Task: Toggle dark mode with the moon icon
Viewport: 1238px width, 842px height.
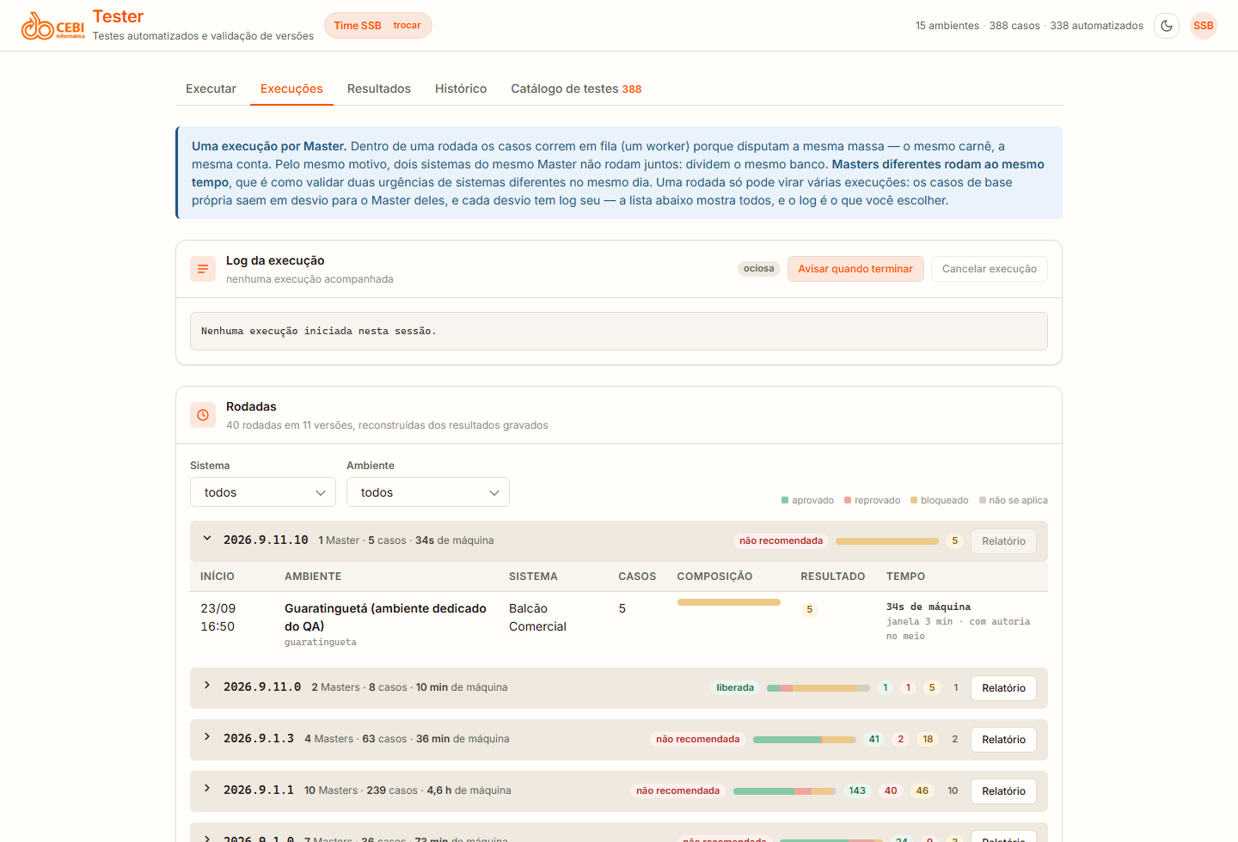Action: [x=1167, y=26]
